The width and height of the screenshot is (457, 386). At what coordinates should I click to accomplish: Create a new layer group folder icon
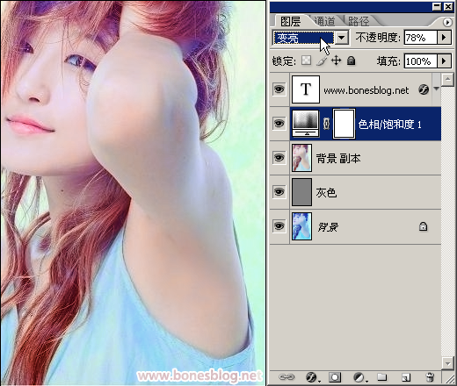coord(381,377)
